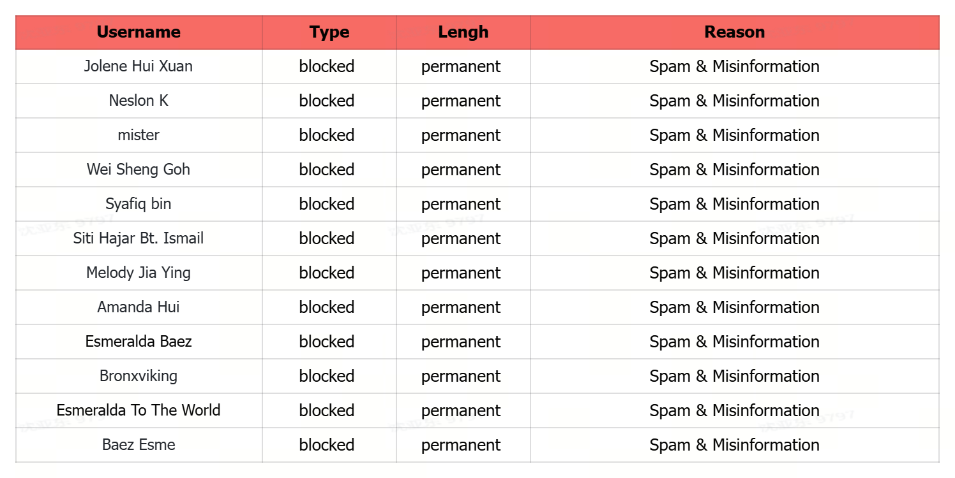
Task: Select the Bronxviking username
Action: click(139, 376)
